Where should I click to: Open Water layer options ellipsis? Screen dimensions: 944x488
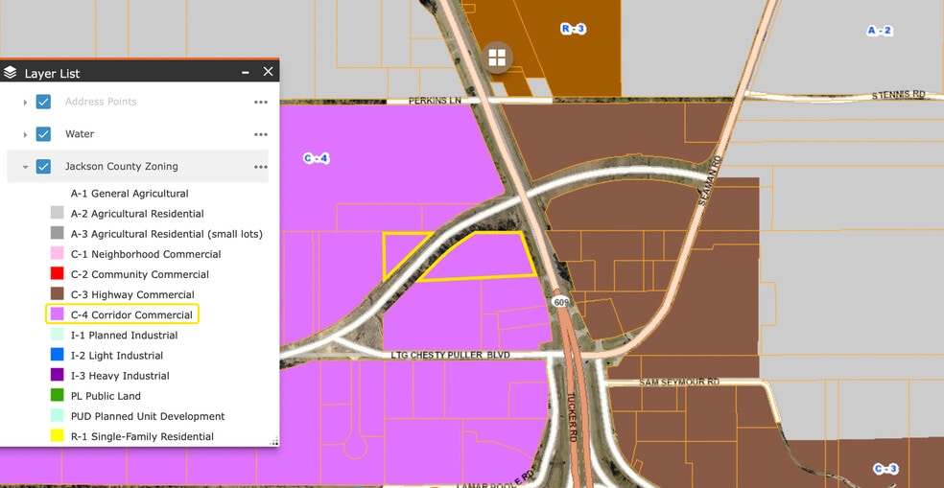point(260,134)
